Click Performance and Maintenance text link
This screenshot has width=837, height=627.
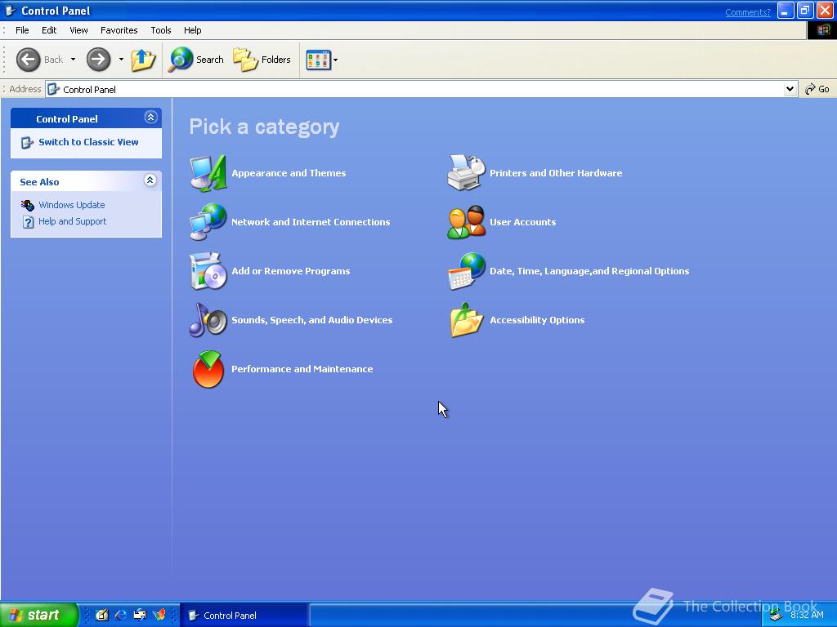tap(302, 369)
